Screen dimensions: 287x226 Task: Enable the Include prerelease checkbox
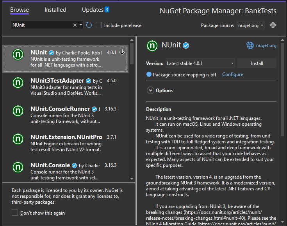click(x=99, y=25)
